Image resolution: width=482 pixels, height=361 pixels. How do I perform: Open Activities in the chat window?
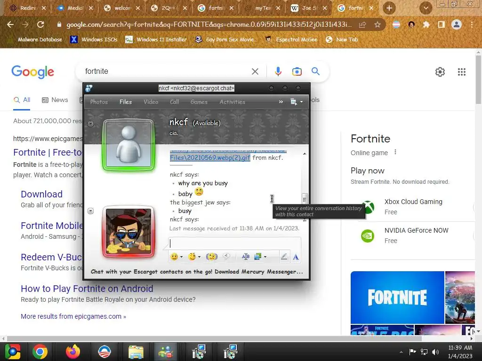pyautogui.click(x=232, y=102)
